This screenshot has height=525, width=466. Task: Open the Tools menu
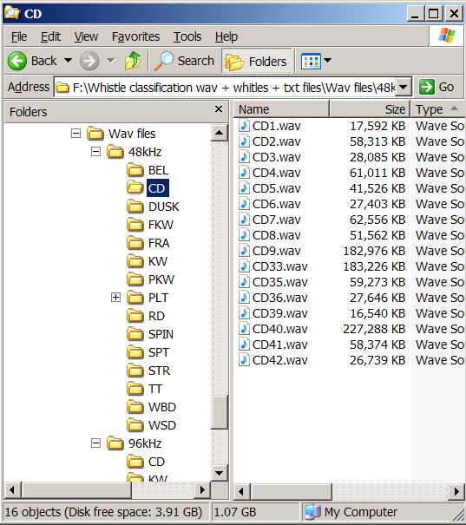coord(187,36)
